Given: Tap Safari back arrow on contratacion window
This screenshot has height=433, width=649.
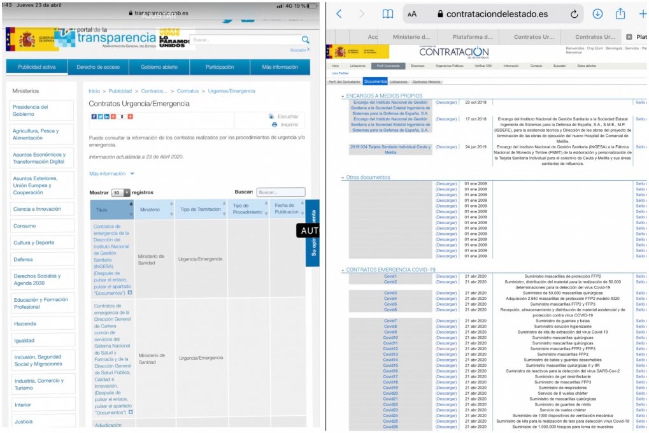Looking at the screenshot, I should point(339,13).
